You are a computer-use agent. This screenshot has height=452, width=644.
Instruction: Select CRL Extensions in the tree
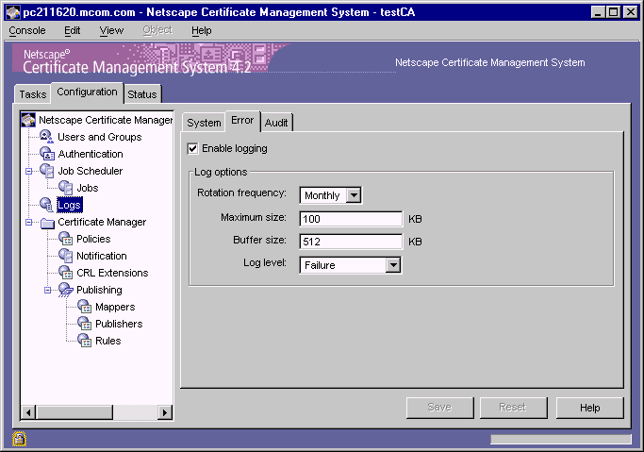coord(112,273)
